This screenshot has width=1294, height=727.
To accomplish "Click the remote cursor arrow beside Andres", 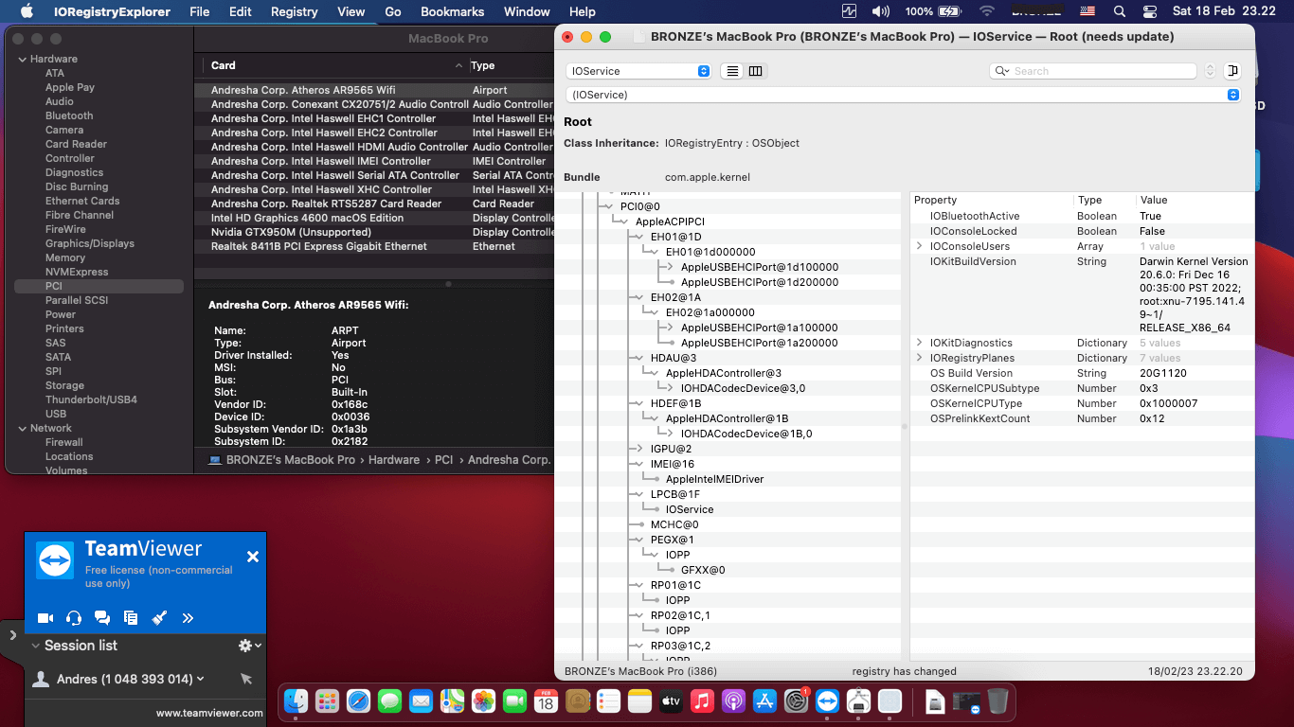I will (246, 679).
